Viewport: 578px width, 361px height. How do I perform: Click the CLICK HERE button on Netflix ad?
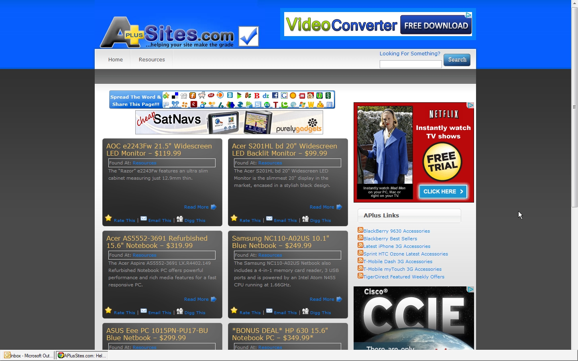[x=443, y=192]
